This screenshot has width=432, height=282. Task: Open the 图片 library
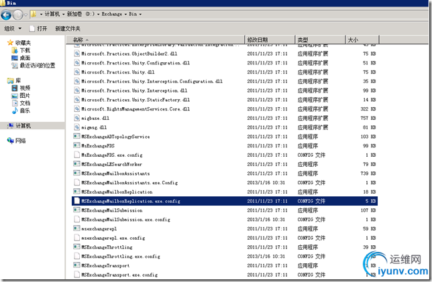(x=25, y=96)
